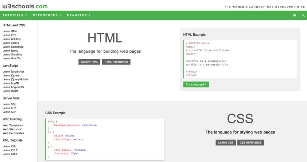Open the Learn Bootstrap link

13,47
